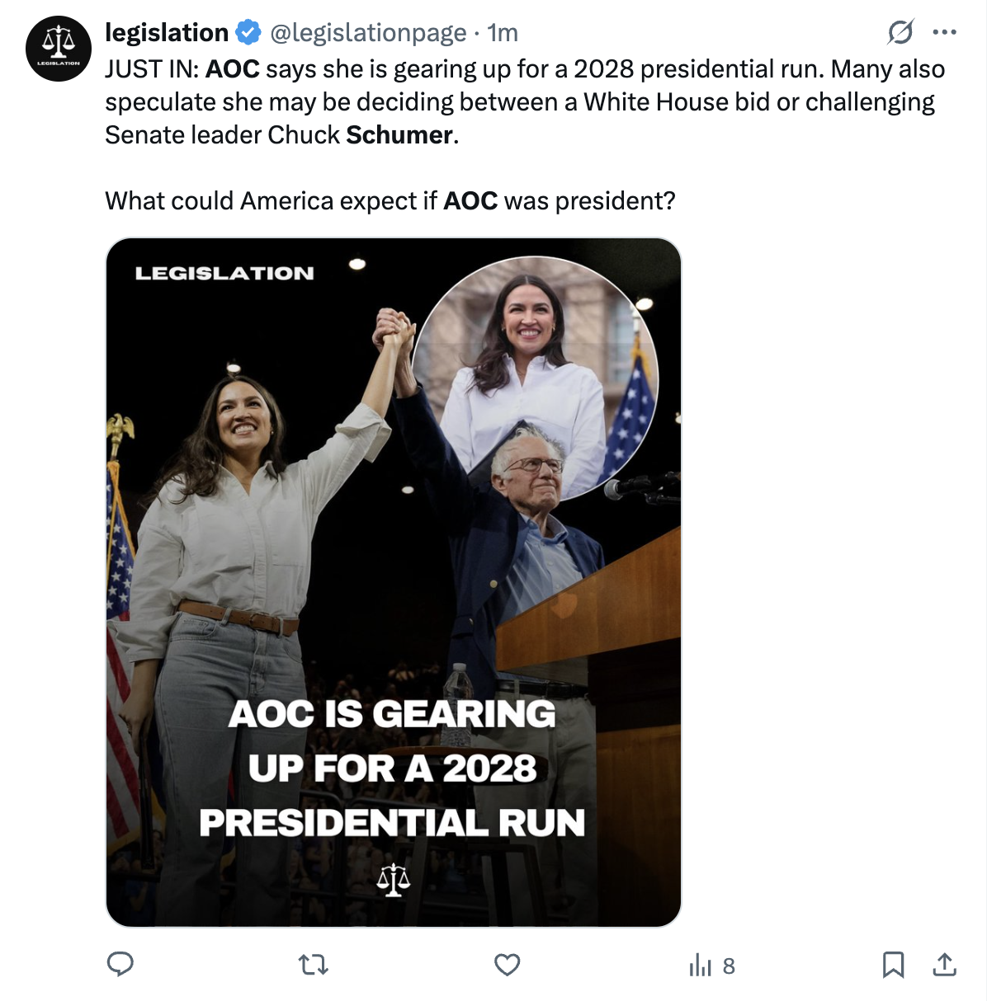Click bold "AOC" in the question sentence
Screen dimensions: 987x1001
(x=470, y=200)
